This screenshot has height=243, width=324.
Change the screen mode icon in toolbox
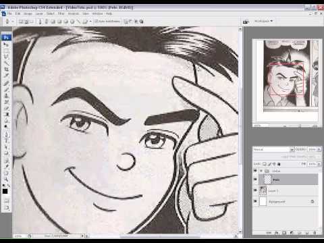(x=6, y=208)
